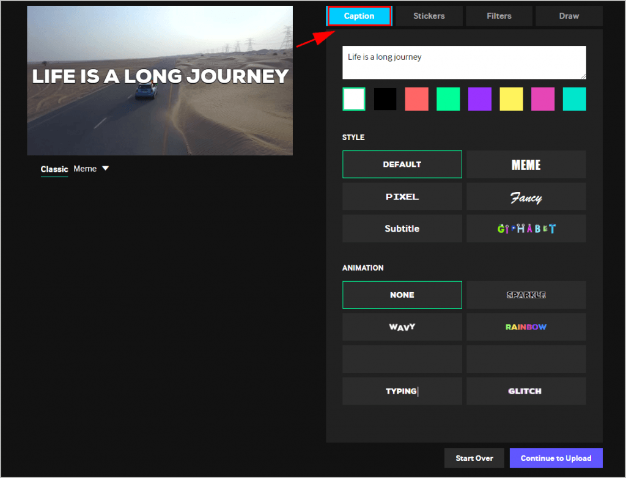The image size is (626, 478).
Task: Select the purple color swatch
Action: coord(479,99)
